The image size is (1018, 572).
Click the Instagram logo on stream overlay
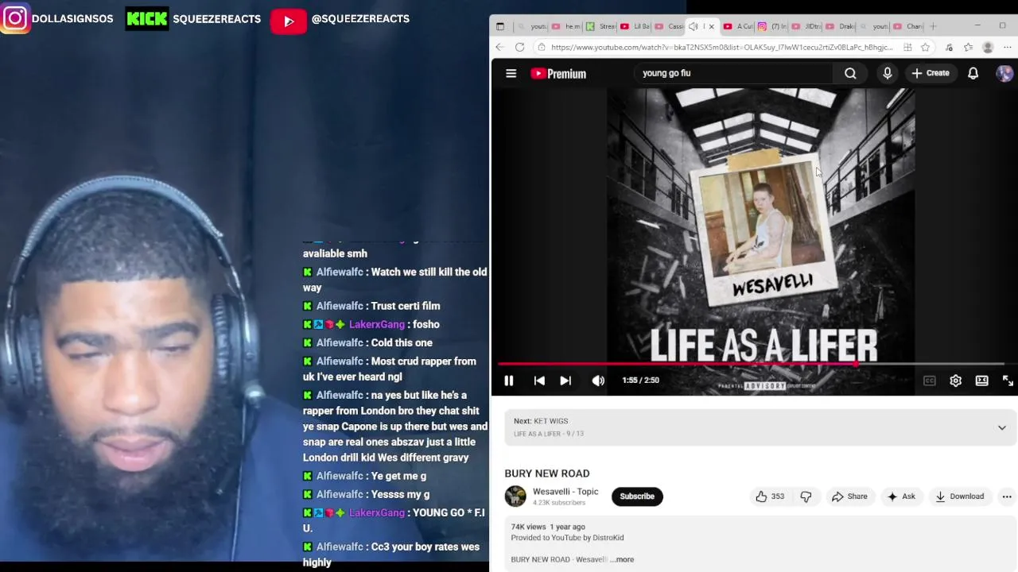pyautogui.click(x=15, y=17)
